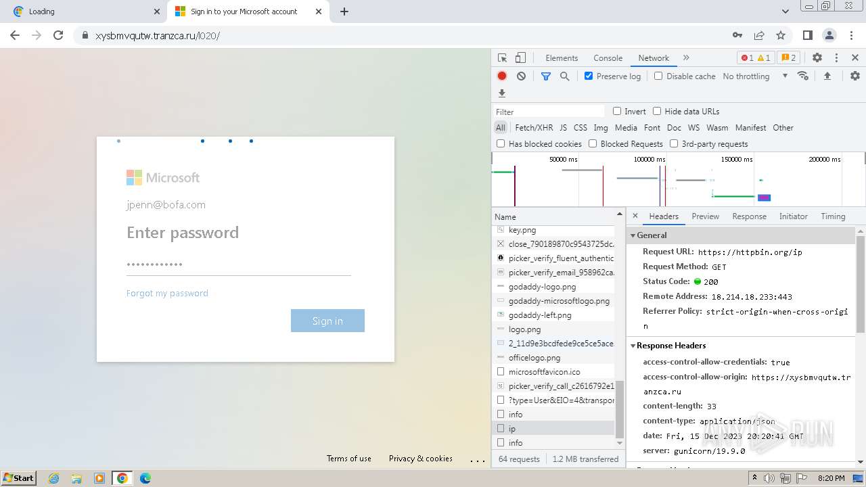The width and height of the screenshot is (866, 487).
Task: Open the Preview tab
Action: point(705,216)
